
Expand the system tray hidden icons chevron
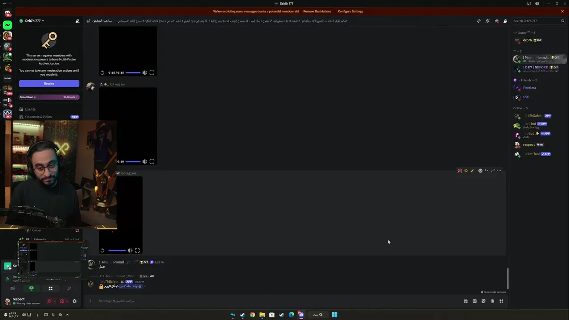(67, 315)
